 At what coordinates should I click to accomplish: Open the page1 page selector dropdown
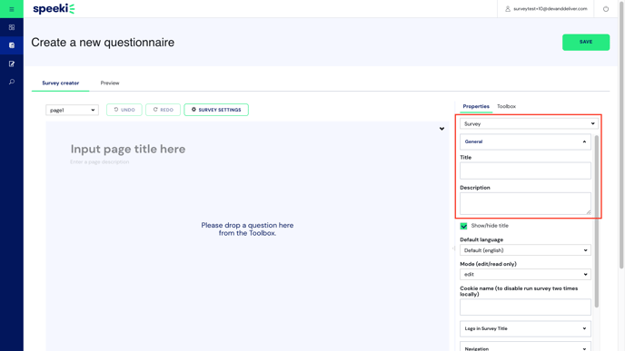click(x=72, y=110)
